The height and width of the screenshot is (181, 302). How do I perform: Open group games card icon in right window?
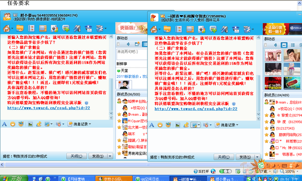coord(202,29)
